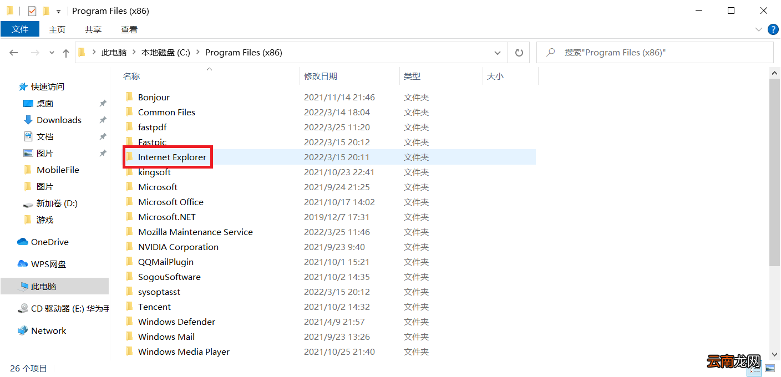This screenshot has height=377, width=781.
Task: Click the file list vertical scrollbar
Action: (775, 172)
